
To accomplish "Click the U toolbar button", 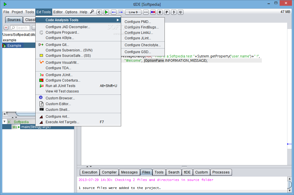I will [181, 12].
